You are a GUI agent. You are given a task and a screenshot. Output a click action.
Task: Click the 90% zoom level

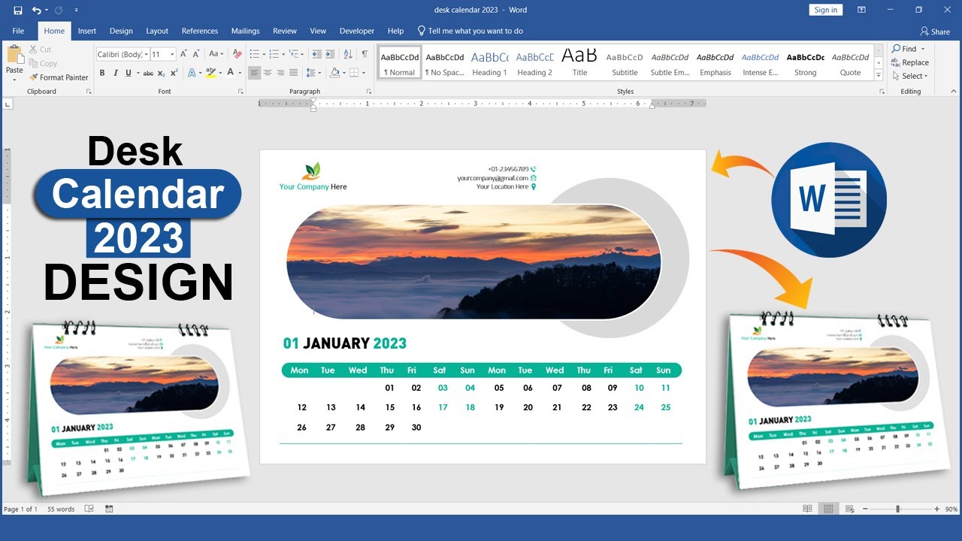tap(951, 509)
